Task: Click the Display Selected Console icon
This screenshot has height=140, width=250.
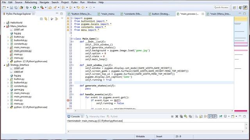Action: click(225, 117)
